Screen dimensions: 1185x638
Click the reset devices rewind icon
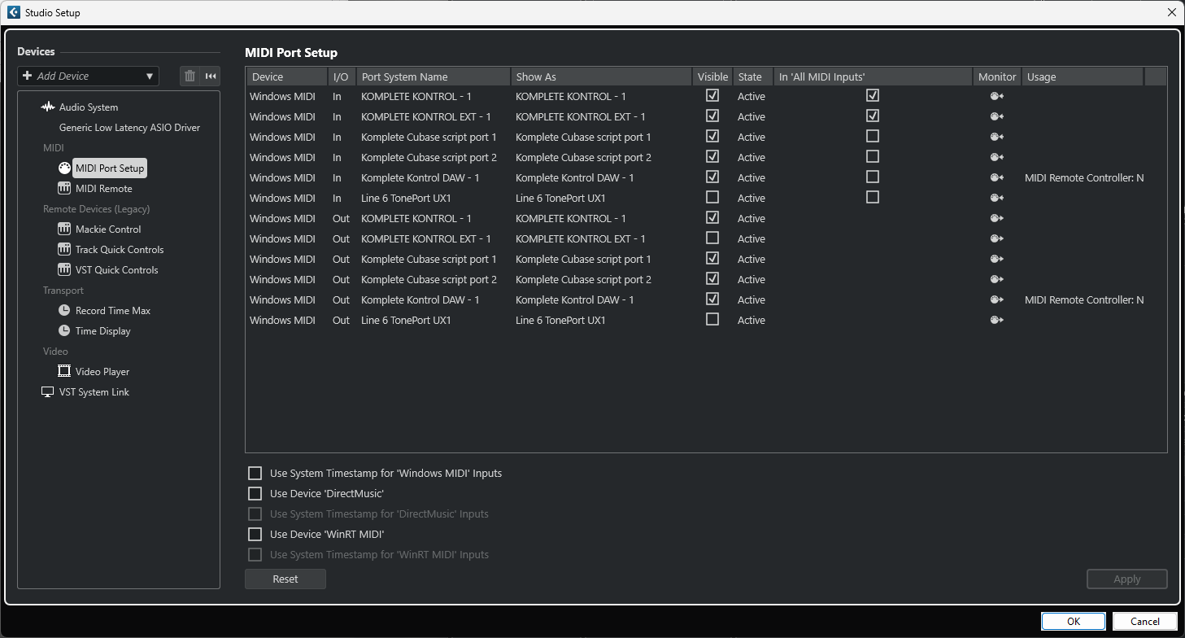[x=211, y=76]
